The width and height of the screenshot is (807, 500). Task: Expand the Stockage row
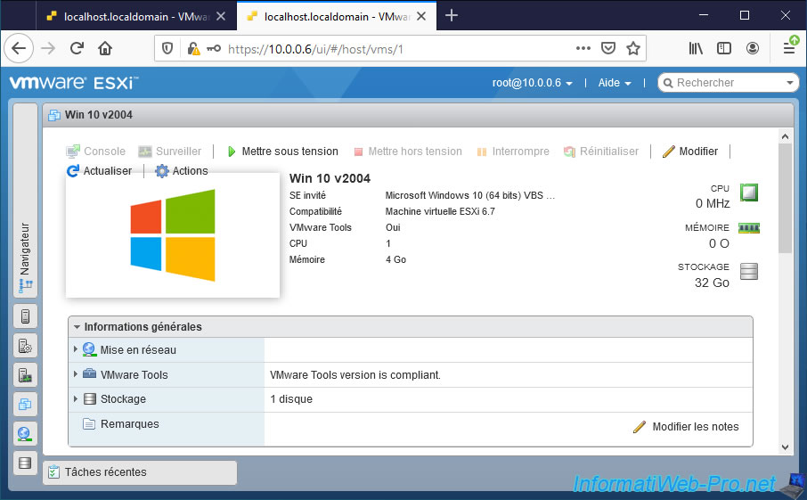(x=76, y=399)
